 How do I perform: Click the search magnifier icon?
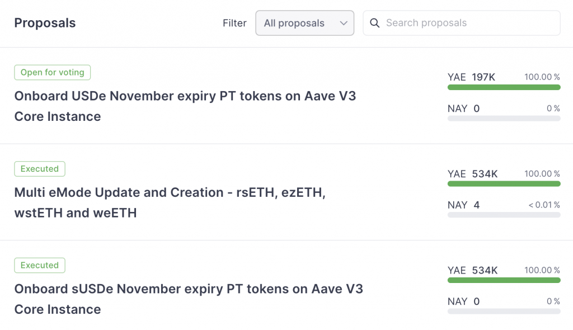coord(374,23)
